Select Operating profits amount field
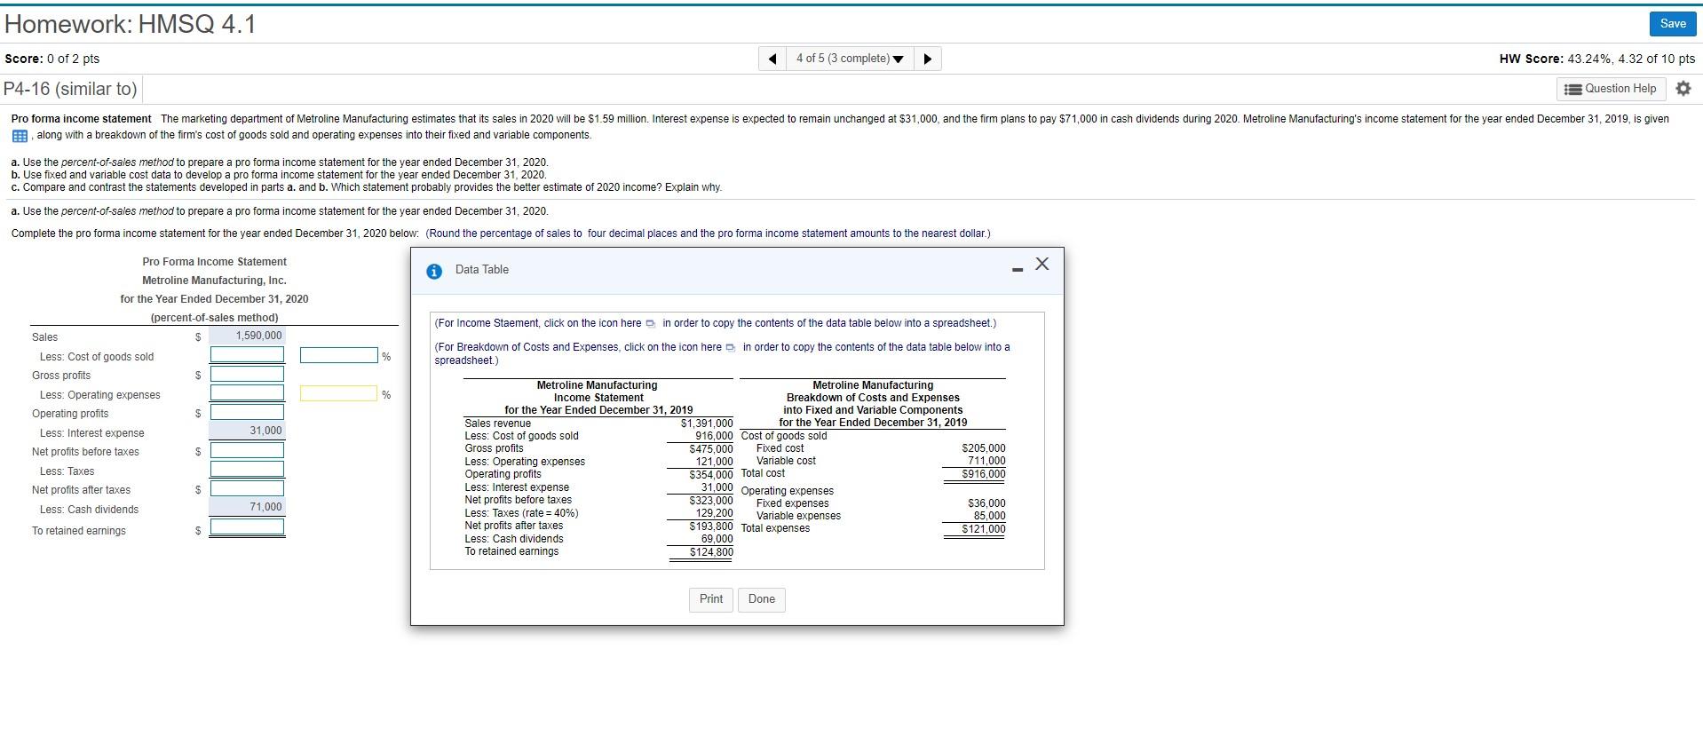 pos(247,412)
